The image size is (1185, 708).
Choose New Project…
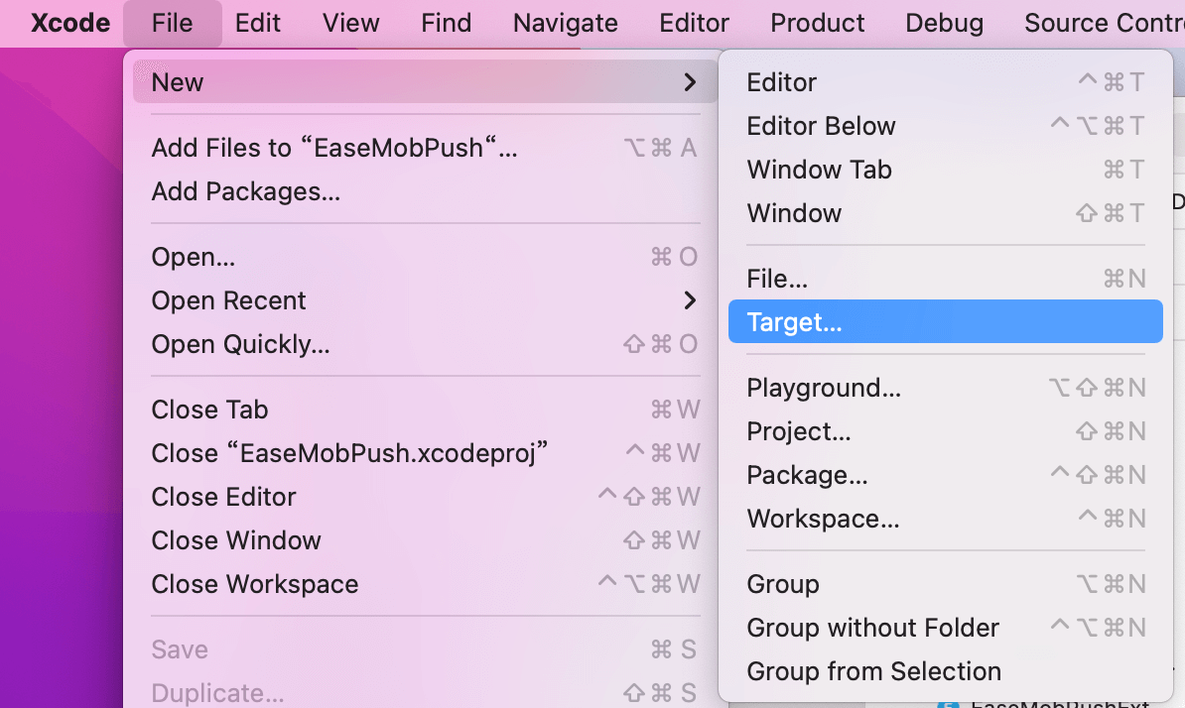click(x=946, y=431)
